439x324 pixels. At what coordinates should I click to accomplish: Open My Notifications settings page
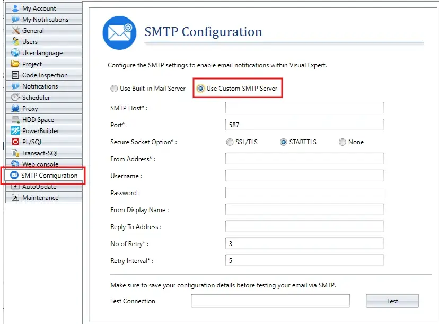tap(44, 20)
